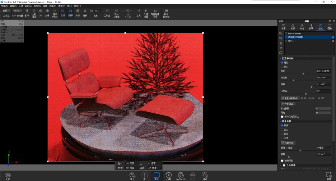The height and width of the screenshot is (181, 336).
Task: Open the 启动 workspace dropdown in toolbar
Action: [7, 11]
